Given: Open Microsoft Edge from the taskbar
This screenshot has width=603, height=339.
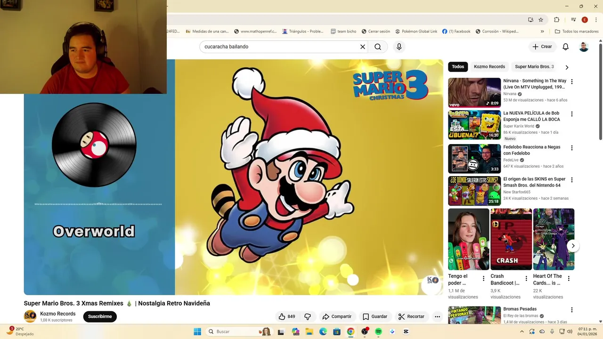Looking at the screenshot, I should [323, 331].
